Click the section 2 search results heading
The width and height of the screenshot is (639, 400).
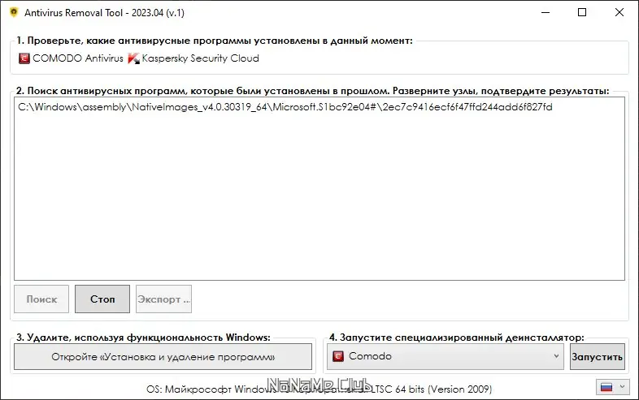pyautogui.click(x=312, y=91)
